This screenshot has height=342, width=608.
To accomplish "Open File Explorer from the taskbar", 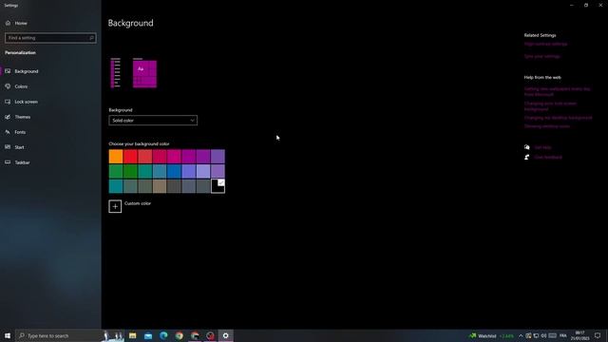I will (x=133, y=335).
